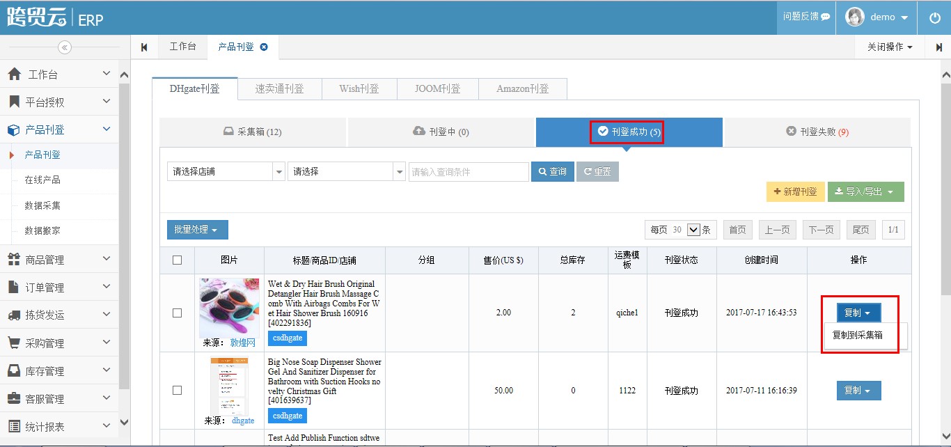Click the 库存管理 inbox icon

(14, 370)
